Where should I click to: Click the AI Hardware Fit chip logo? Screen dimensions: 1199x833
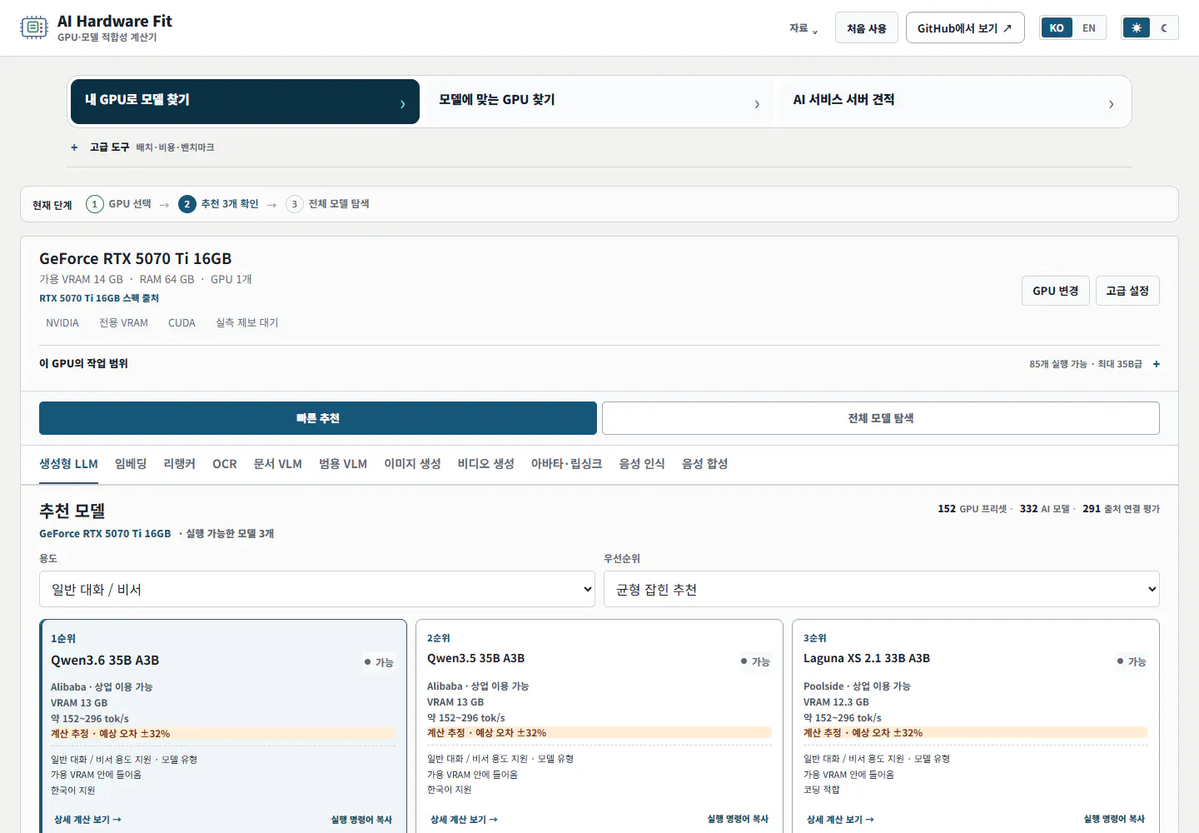34,27
